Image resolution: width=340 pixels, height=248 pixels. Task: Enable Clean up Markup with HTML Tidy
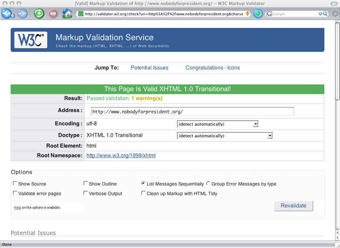pyautogui.click(x=143, y=193)
